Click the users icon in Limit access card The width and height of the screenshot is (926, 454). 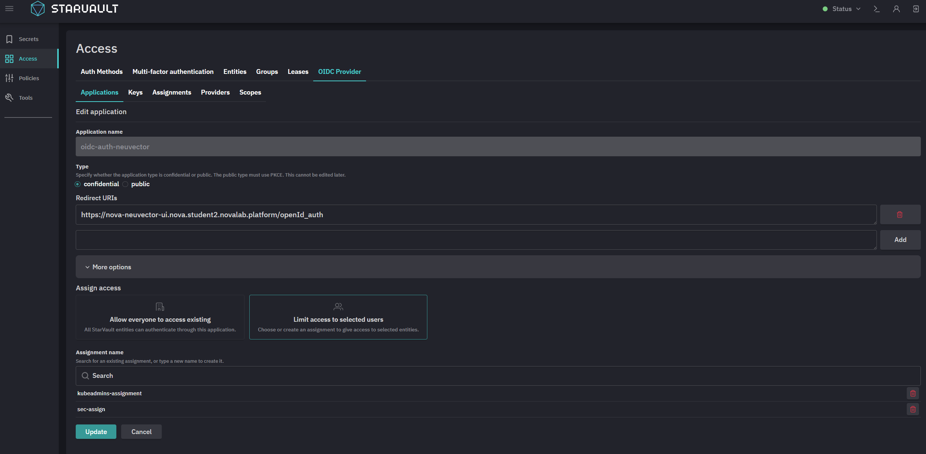[x=338, y=307]
